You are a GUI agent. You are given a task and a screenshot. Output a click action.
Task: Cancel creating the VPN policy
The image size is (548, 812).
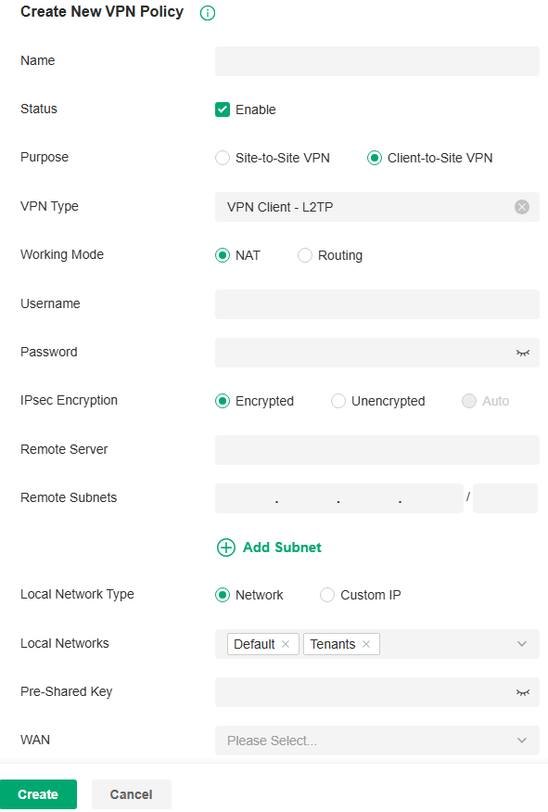tap(131, 794)
